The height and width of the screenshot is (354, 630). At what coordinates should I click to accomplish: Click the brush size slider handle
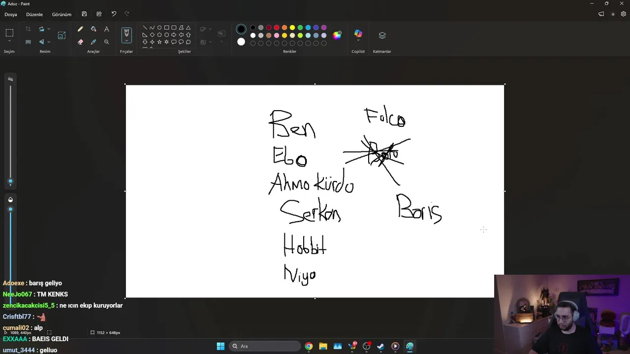[10, 181]
